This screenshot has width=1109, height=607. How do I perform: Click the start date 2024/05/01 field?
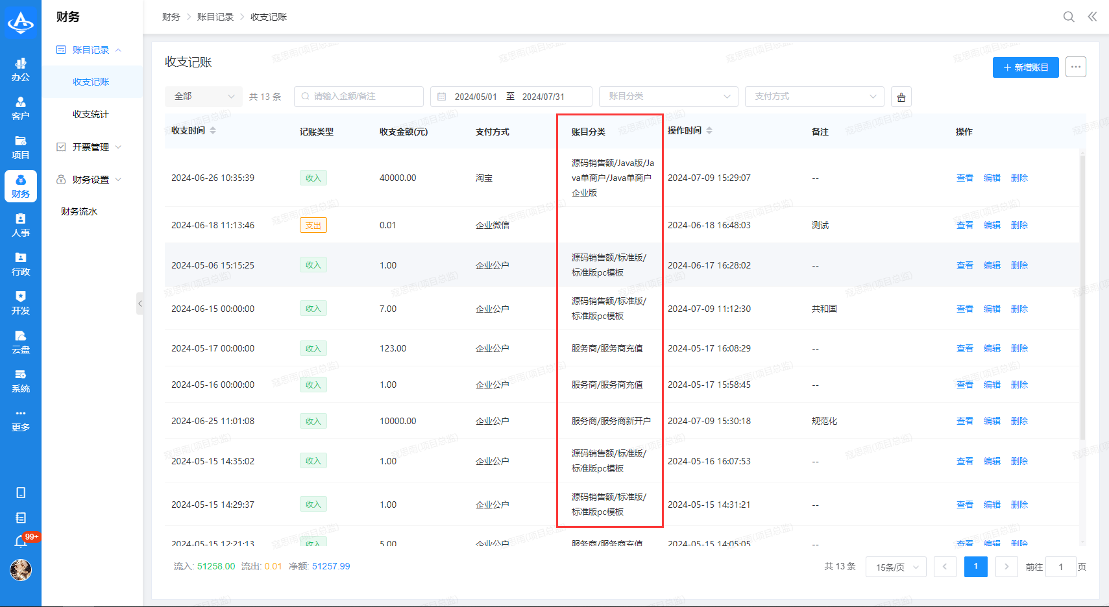click(476, 97)
